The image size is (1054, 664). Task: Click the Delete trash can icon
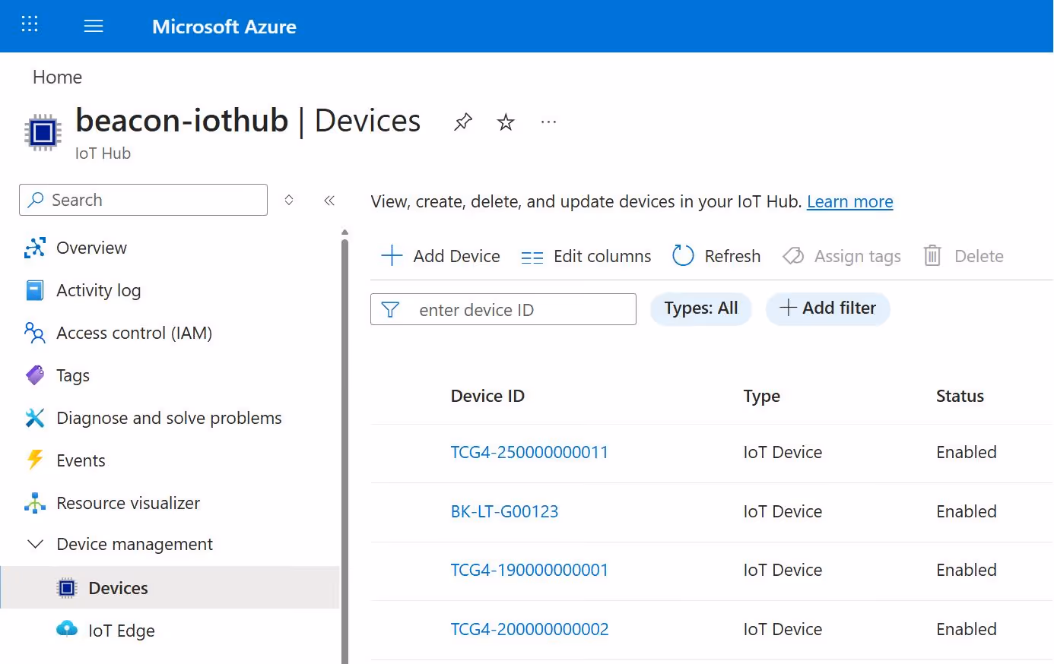[x=932, y=256]
